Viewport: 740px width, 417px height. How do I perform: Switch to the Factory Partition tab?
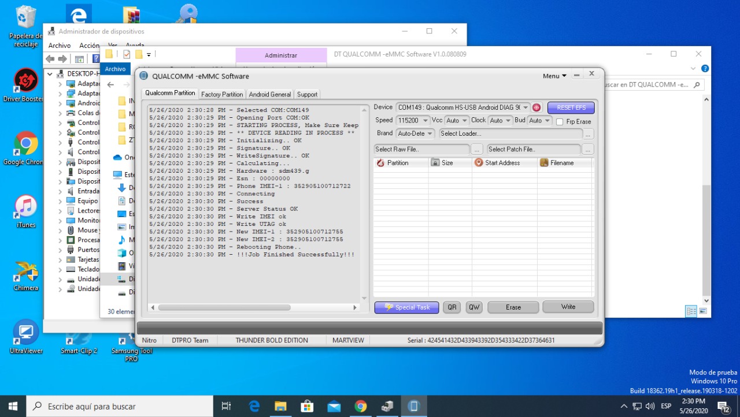click(222, 94)
